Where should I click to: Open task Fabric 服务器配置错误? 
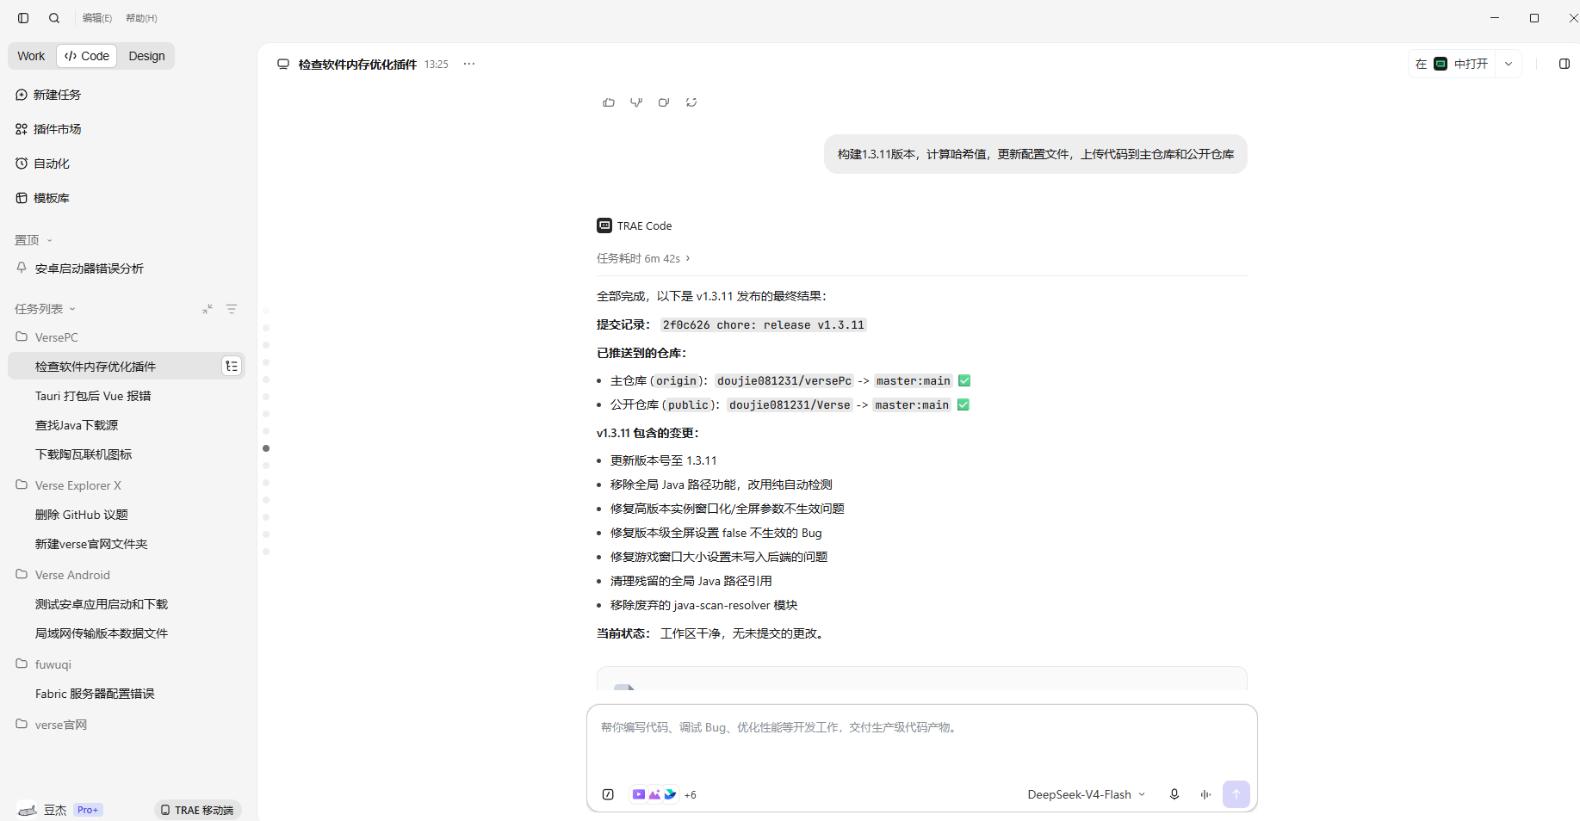95,694
